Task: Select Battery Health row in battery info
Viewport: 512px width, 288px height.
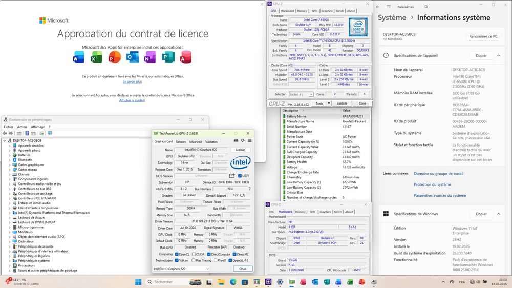Action: 326,162
